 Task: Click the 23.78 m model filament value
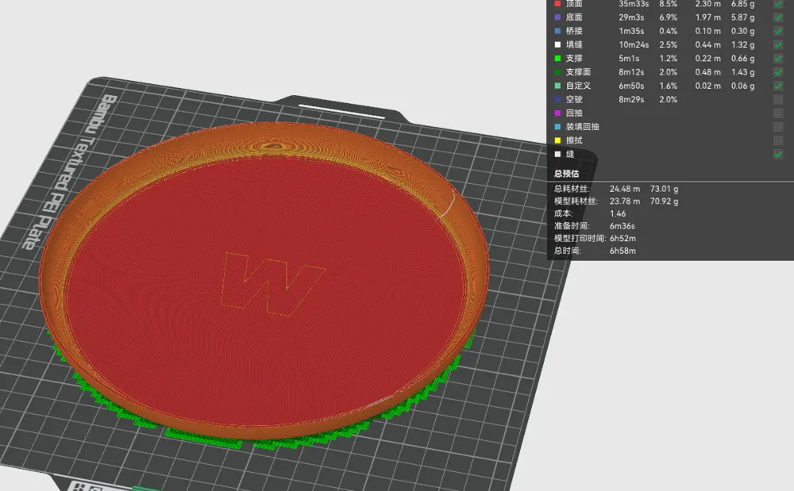[625, 201]
